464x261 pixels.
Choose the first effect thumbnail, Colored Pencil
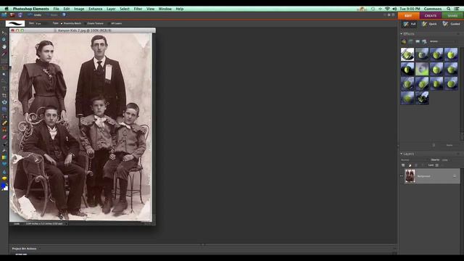click(x=407, y=54)
